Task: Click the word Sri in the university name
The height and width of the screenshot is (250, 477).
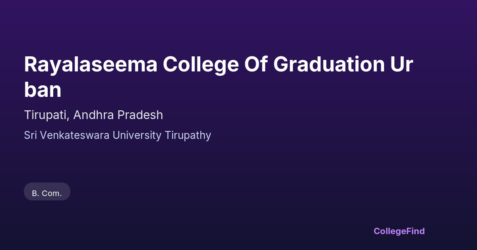Action: click(30, 135)
